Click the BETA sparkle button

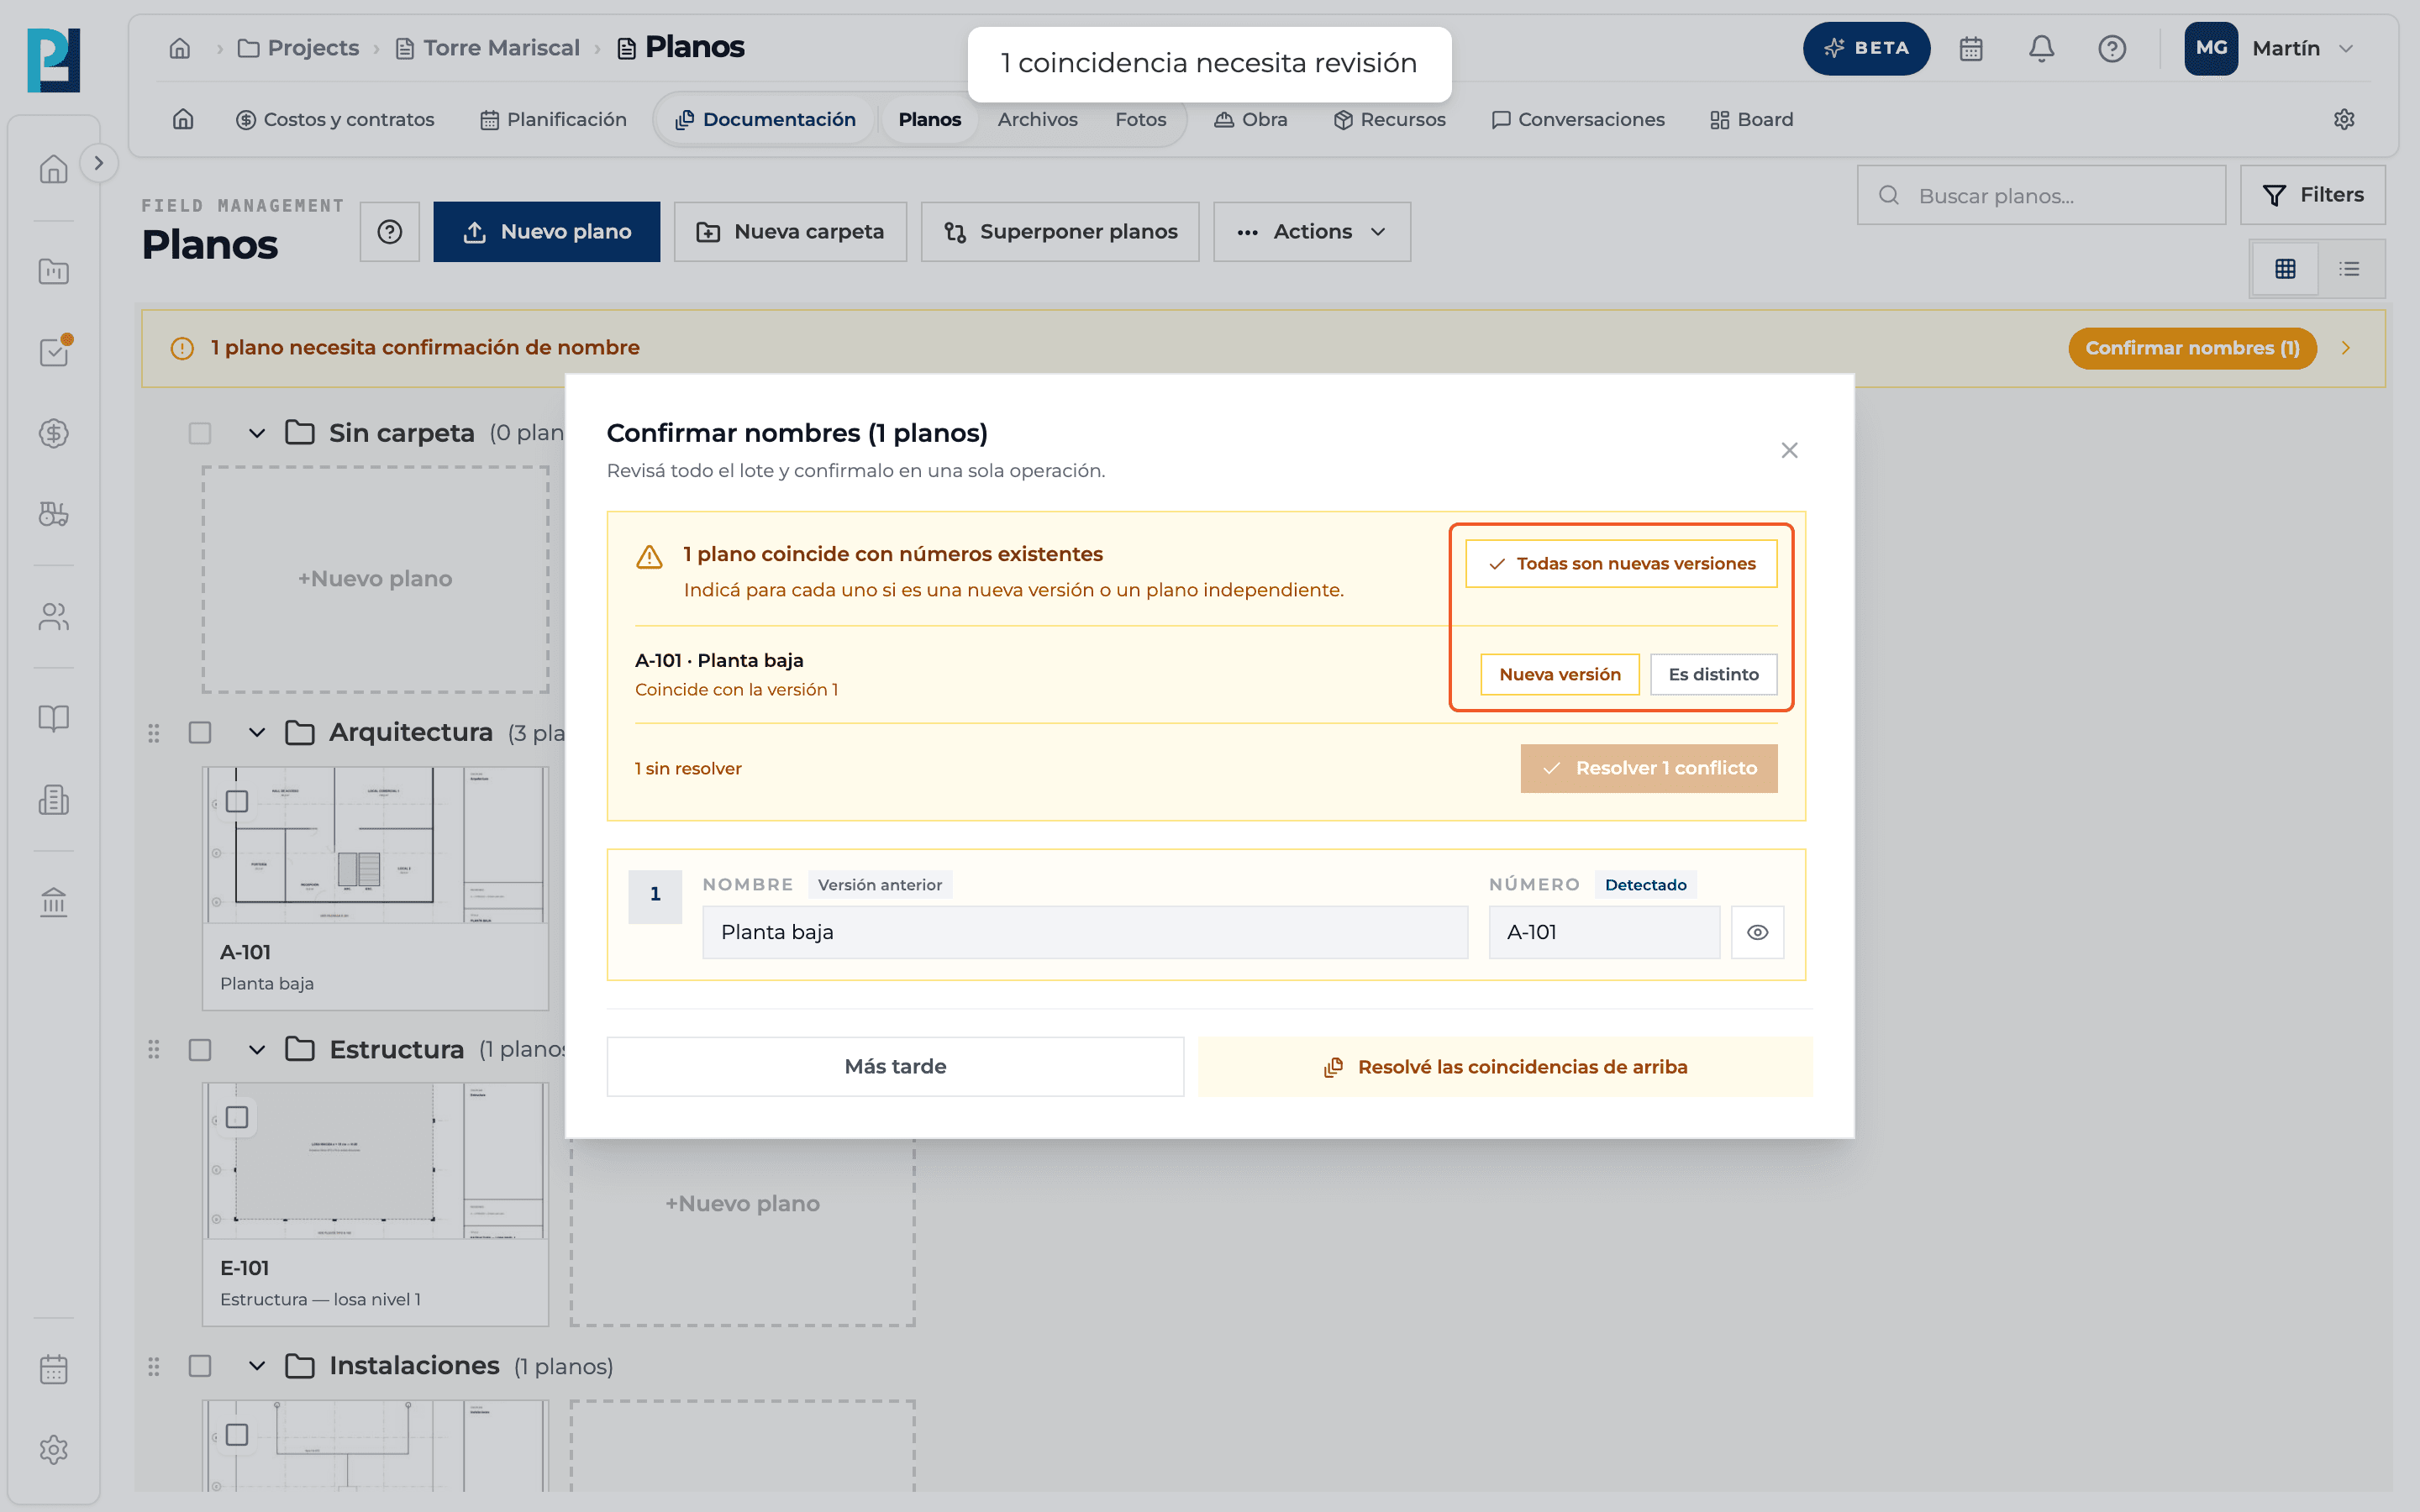pos(1866,48)
